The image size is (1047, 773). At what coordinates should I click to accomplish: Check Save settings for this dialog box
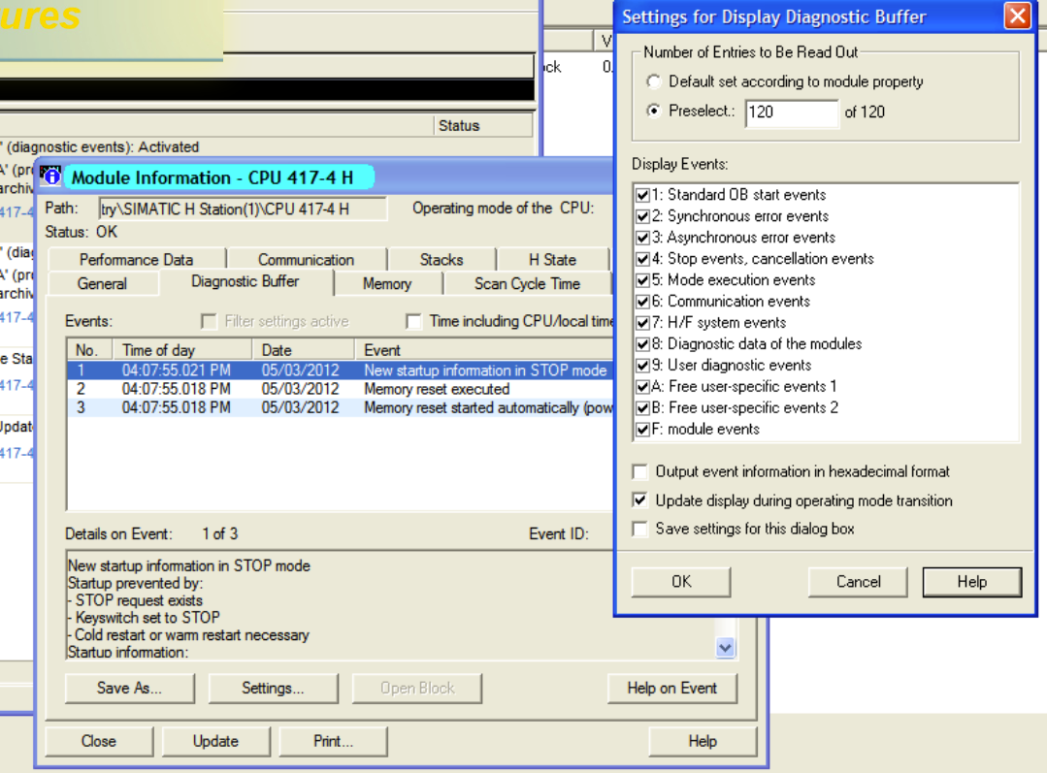point(639,530)
